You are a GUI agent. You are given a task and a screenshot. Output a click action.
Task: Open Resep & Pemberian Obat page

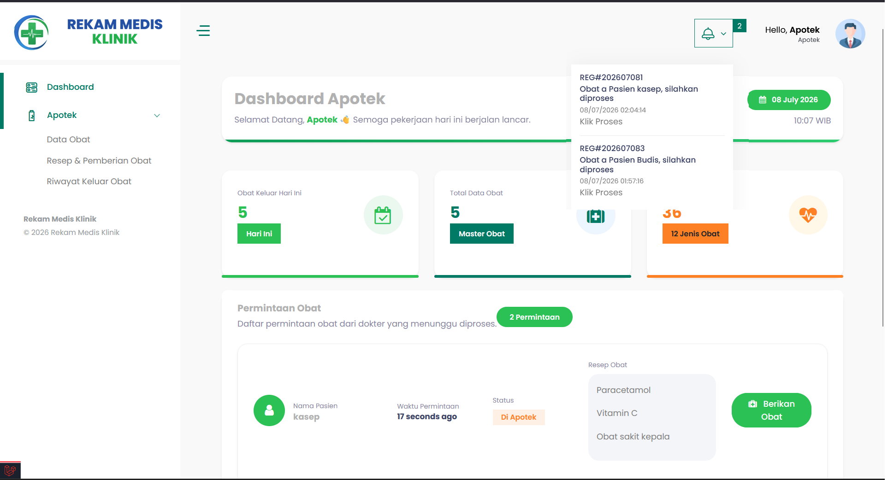pyautogui.click(x=99, y=161)
